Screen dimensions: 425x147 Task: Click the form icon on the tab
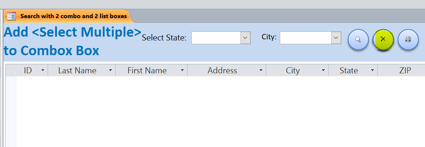(11, 16)
